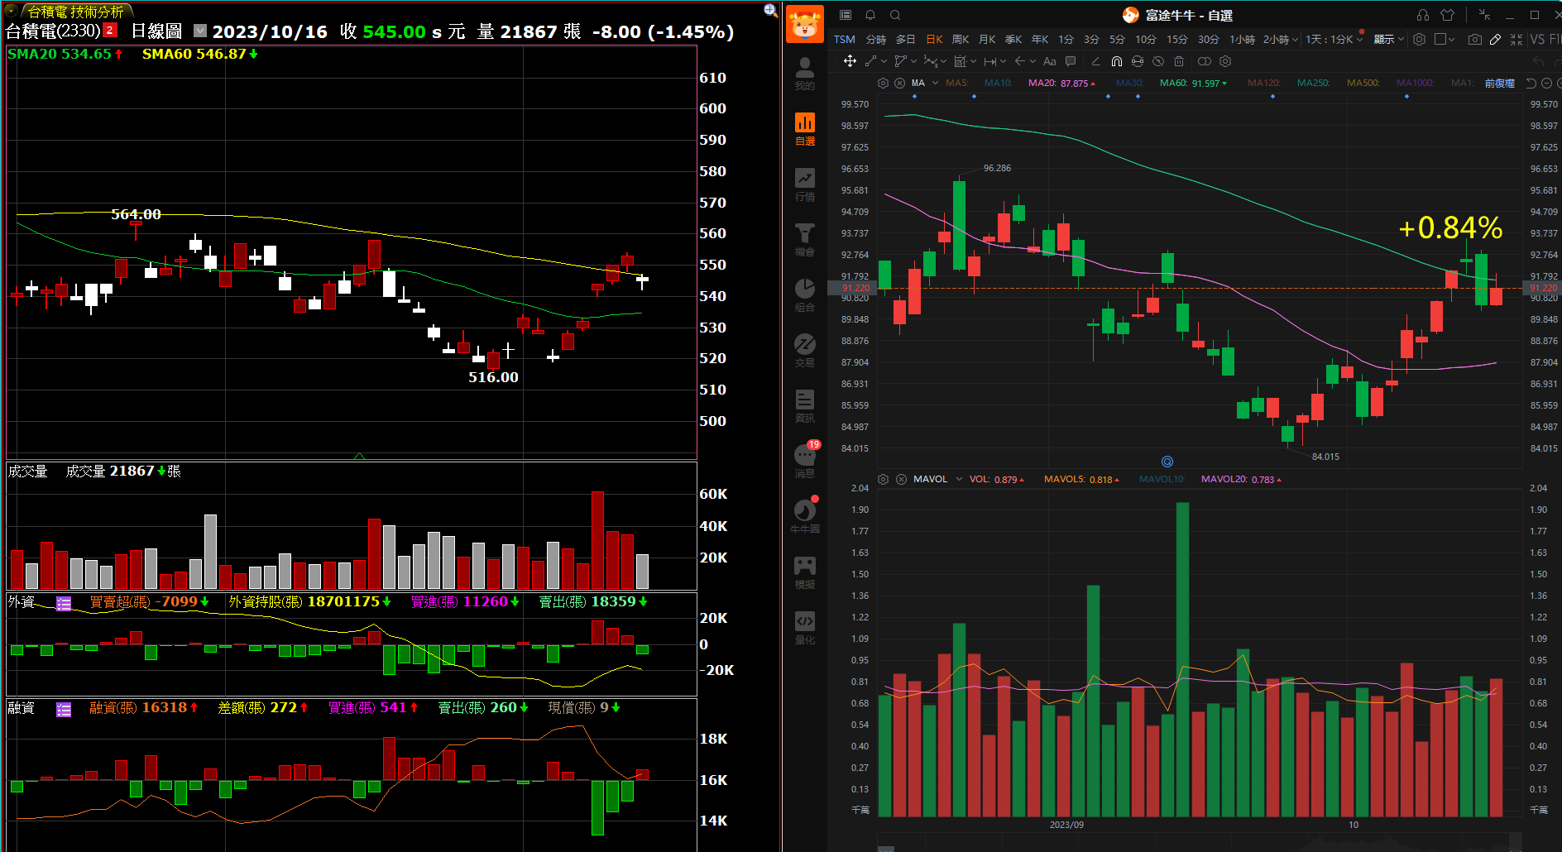Expand the 2小時 timeframe dropdown

(1295, 40)
